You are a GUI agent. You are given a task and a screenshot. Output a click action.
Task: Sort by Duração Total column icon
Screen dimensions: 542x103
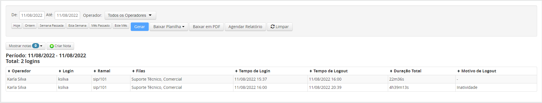[x=391, y=71]
